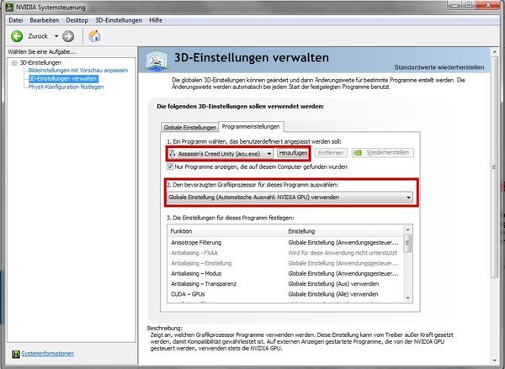Open the Home house icon in toolbar
The height and width of the screenshot is (369, 505).
pyautogui.click(x=94, y=36)
